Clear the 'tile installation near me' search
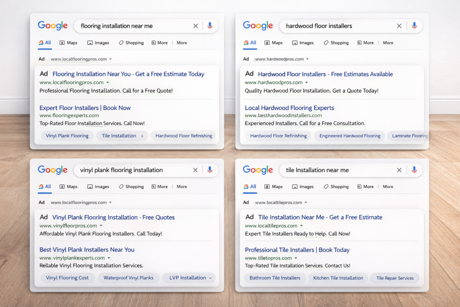 pyautogui.click(x=399, y=170)
